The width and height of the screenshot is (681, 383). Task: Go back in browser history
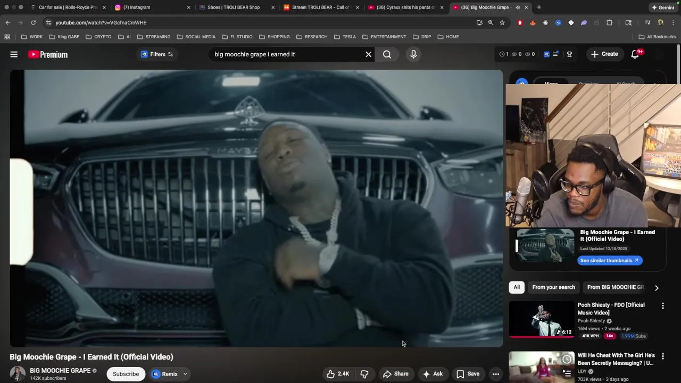pos(7,22)
